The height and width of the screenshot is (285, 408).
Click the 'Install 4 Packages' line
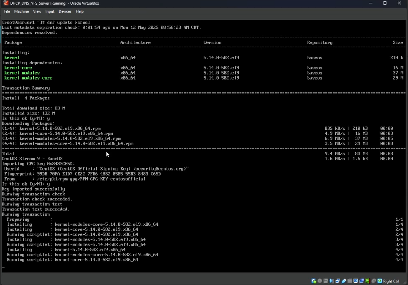[26, 98]
